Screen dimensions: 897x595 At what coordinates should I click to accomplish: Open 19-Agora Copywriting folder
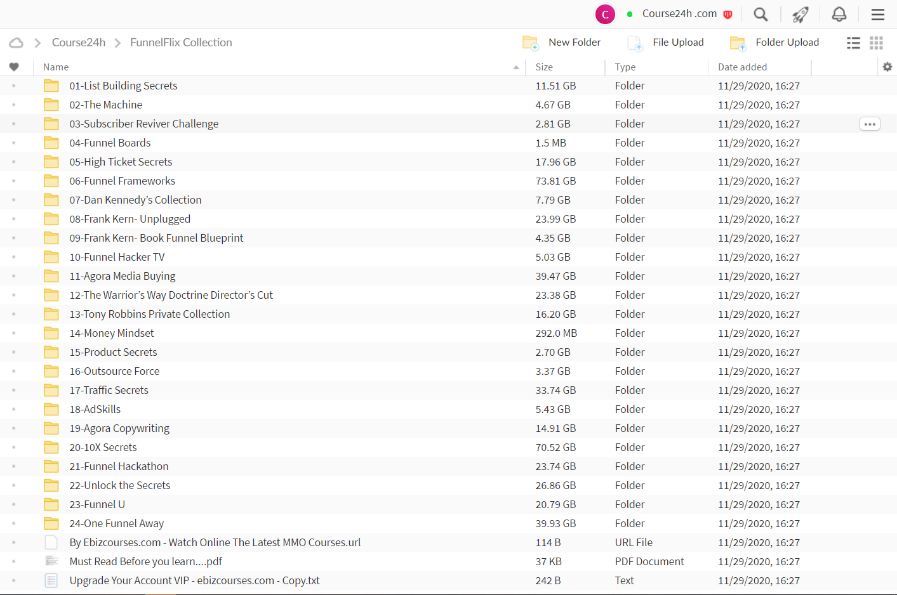point(119,428)
